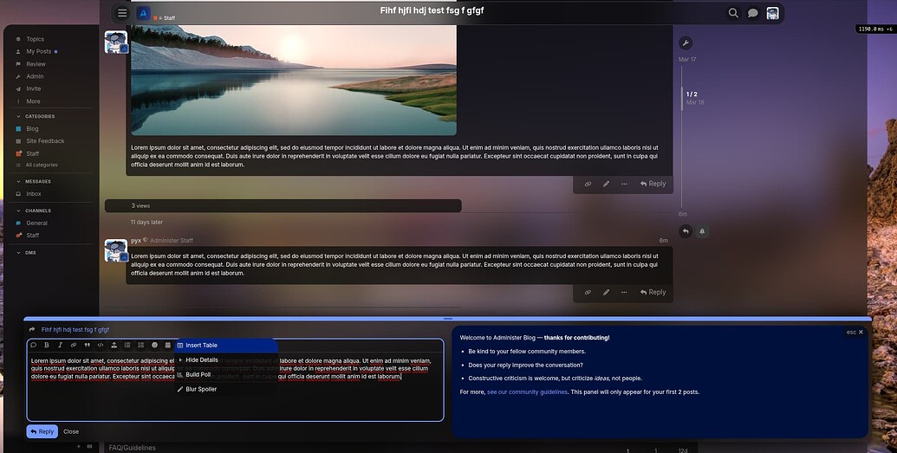Apply Italic formatting in composer toolbar

click(60, 345)
